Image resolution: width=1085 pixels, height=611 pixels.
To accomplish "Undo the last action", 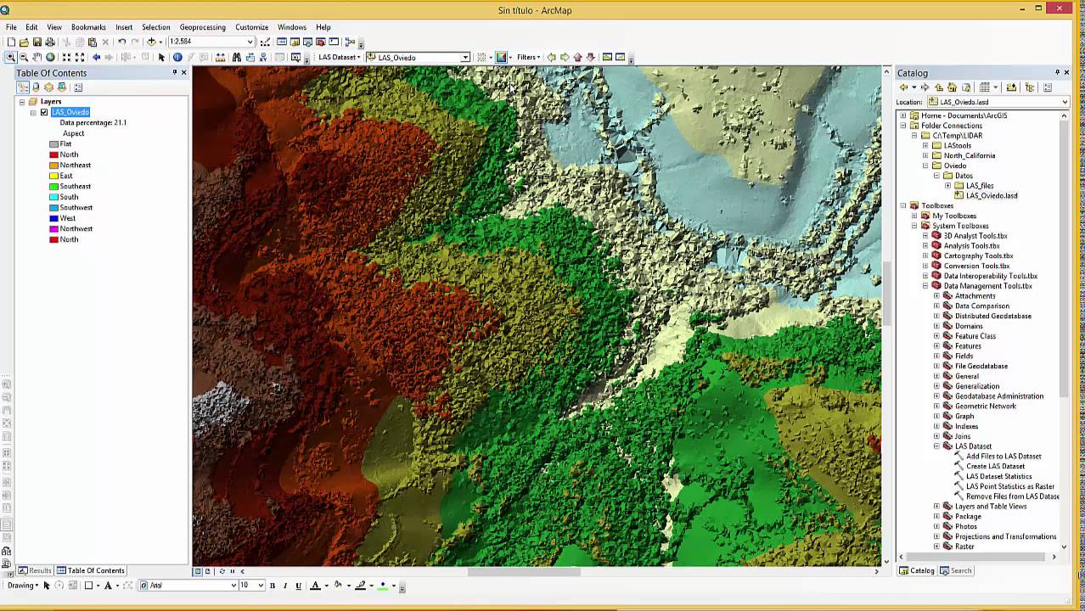I will click(x=121, y=42).
